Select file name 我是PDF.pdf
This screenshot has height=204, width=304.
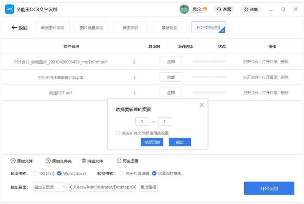coord(60,93)
